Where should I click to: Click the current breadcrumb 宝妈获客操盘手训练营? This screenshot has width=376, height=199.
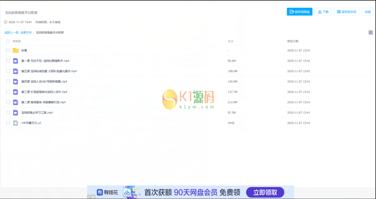(50, 32)
